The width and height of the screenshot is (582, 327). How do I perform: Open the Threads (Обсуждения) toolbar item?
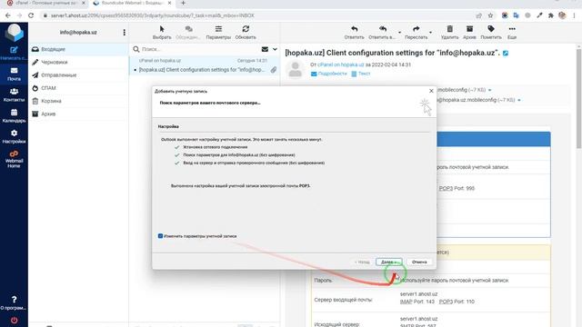click(x=188, y=33)
